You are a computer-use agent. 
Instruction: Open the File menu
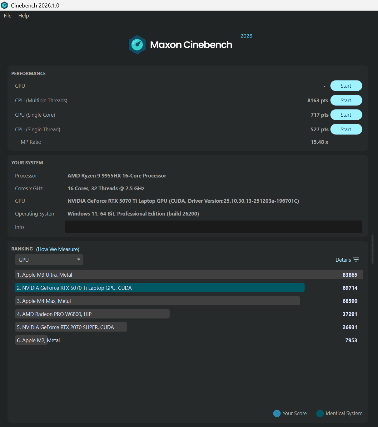[7, 16]
